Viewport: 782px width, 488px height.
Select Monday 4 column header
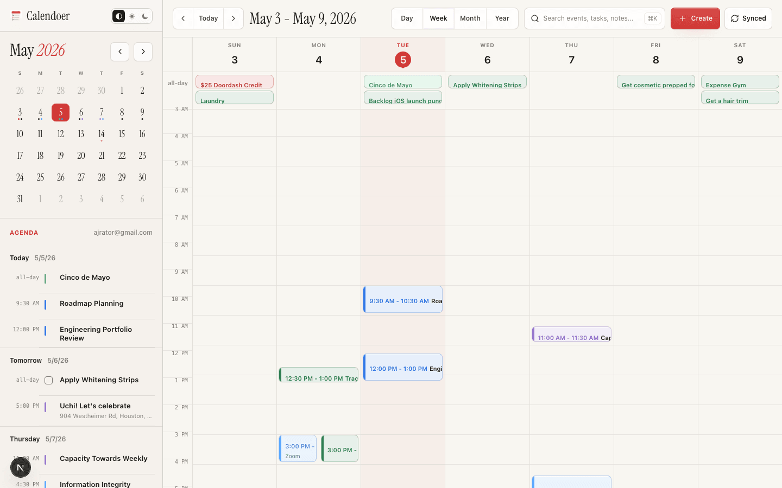(x=319, y=54)
